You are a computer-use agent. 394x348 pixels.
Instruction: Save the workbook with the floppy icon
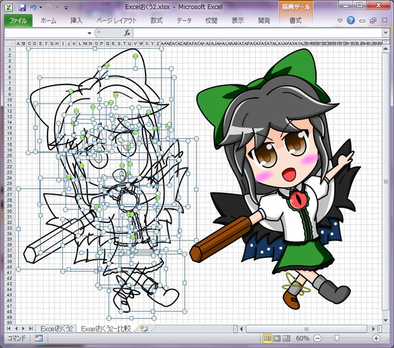pos(23,7)
